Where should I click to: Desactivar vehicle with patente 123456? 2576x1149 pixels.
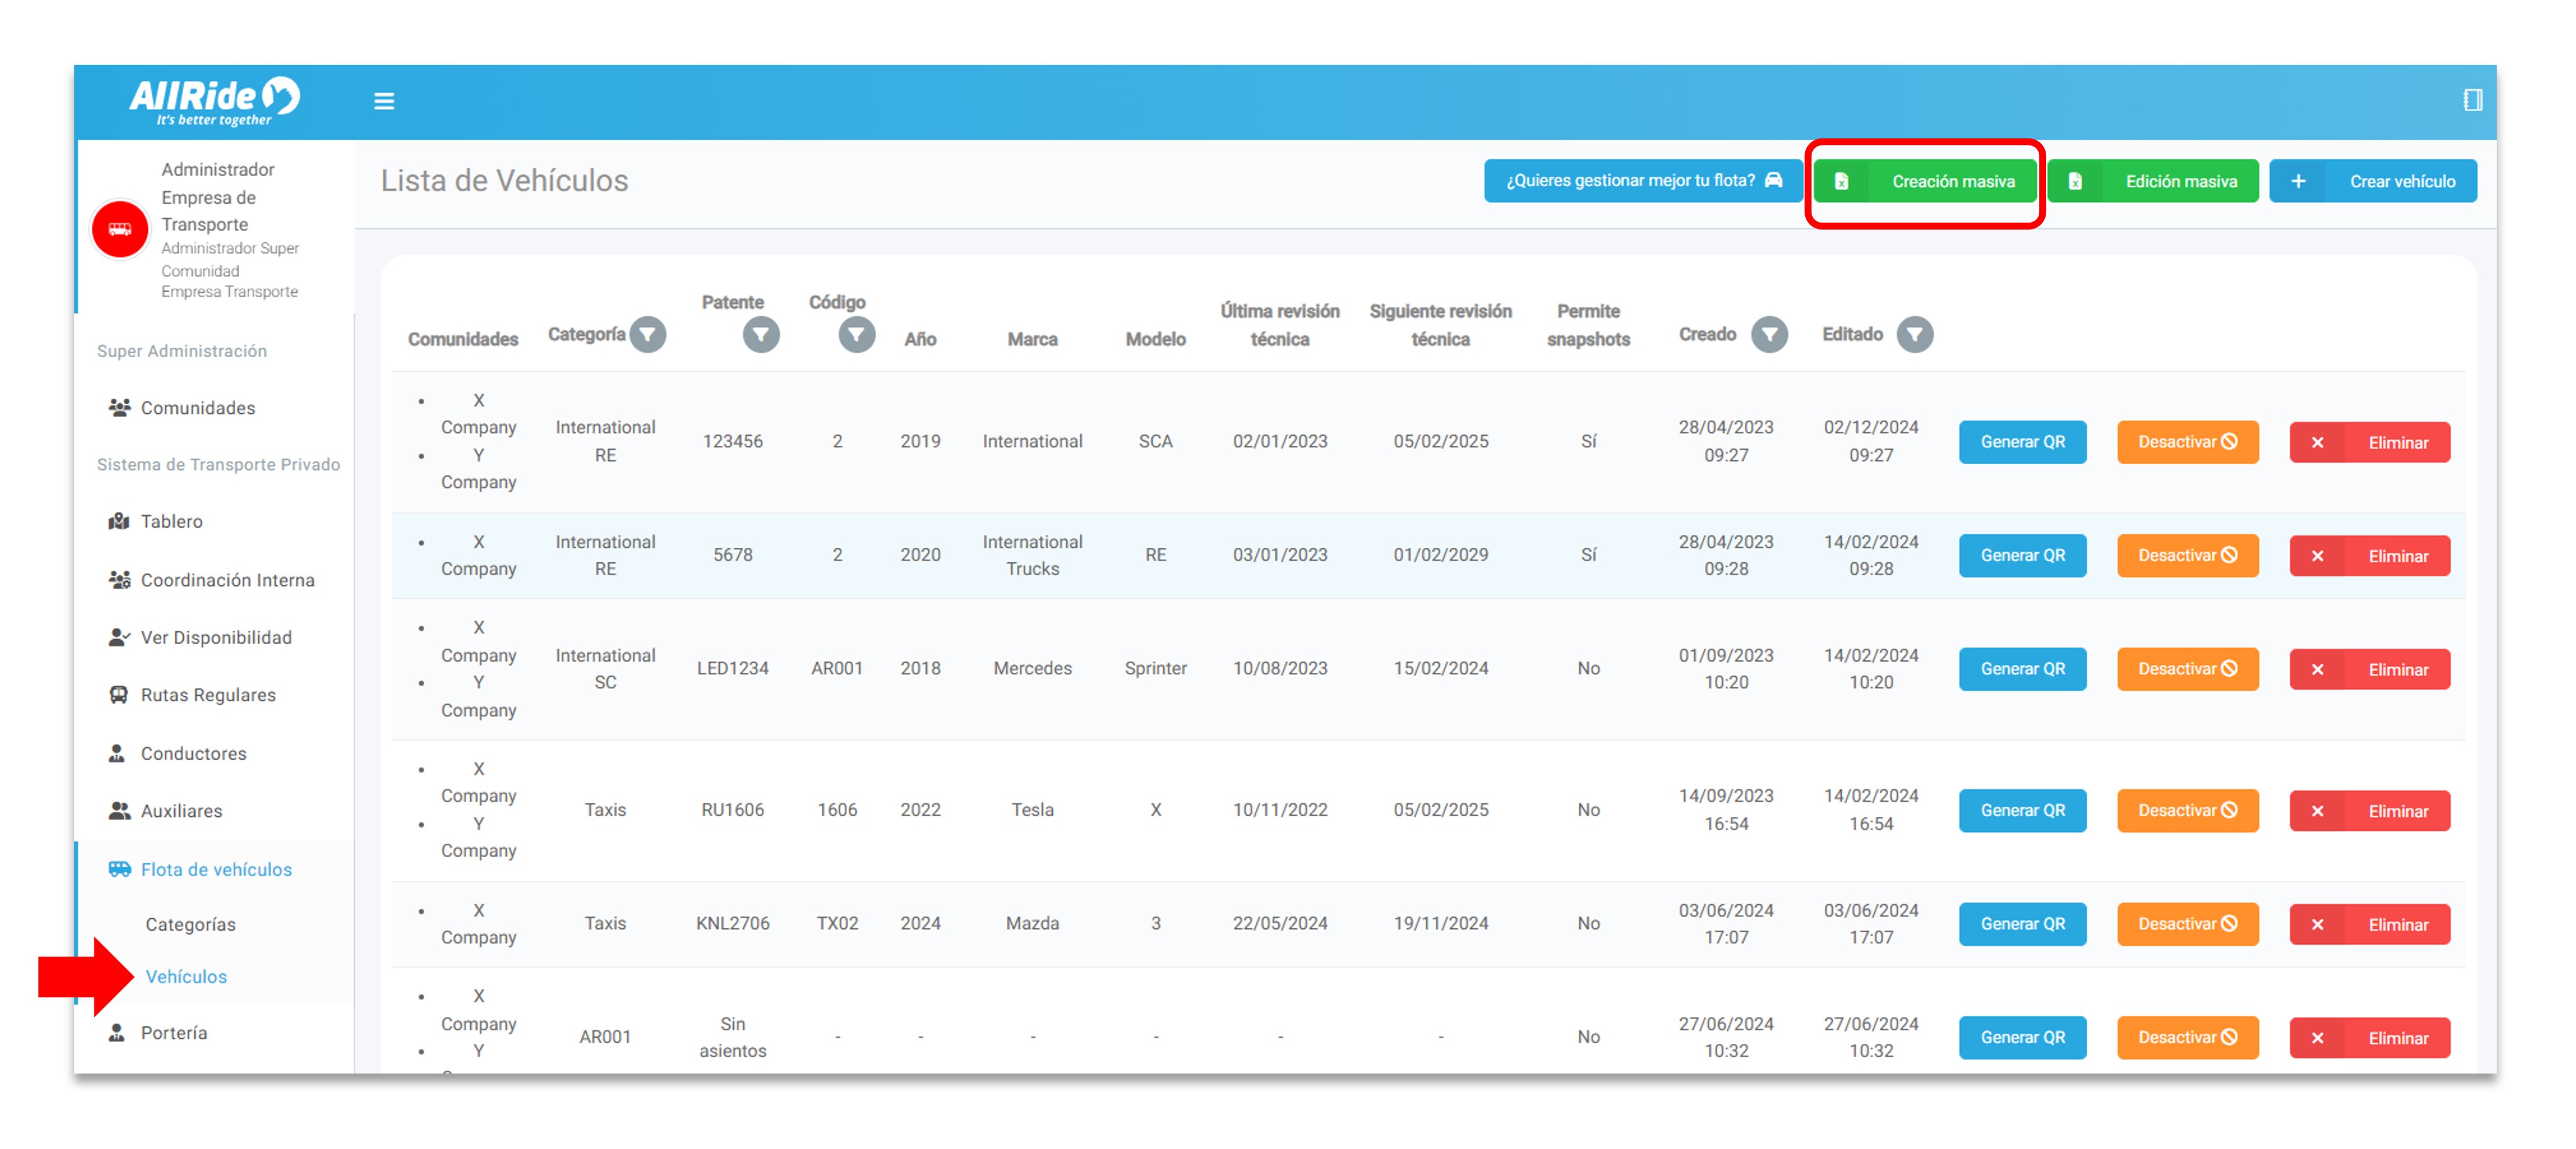pos(2187,441)
